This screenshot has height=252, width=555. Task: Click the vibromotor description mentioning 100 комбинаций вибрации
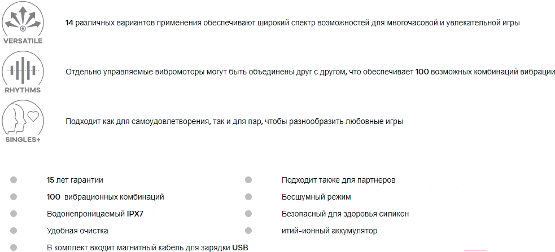coord(310,72)
